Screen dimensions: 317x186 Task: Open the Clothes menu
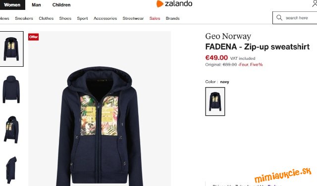pos(46,18)
